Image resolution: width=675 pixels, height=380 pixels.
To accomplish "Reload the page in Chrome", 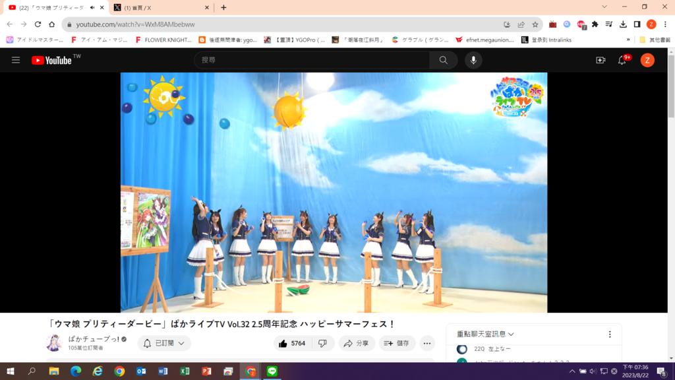I will (38, 24).
